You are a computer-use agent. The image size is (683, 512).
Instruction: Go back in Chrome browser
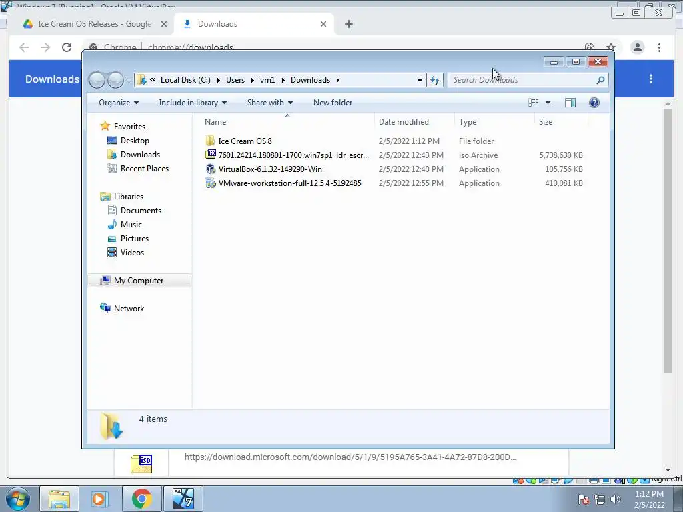pyautogui.click(x=24, y=47)
